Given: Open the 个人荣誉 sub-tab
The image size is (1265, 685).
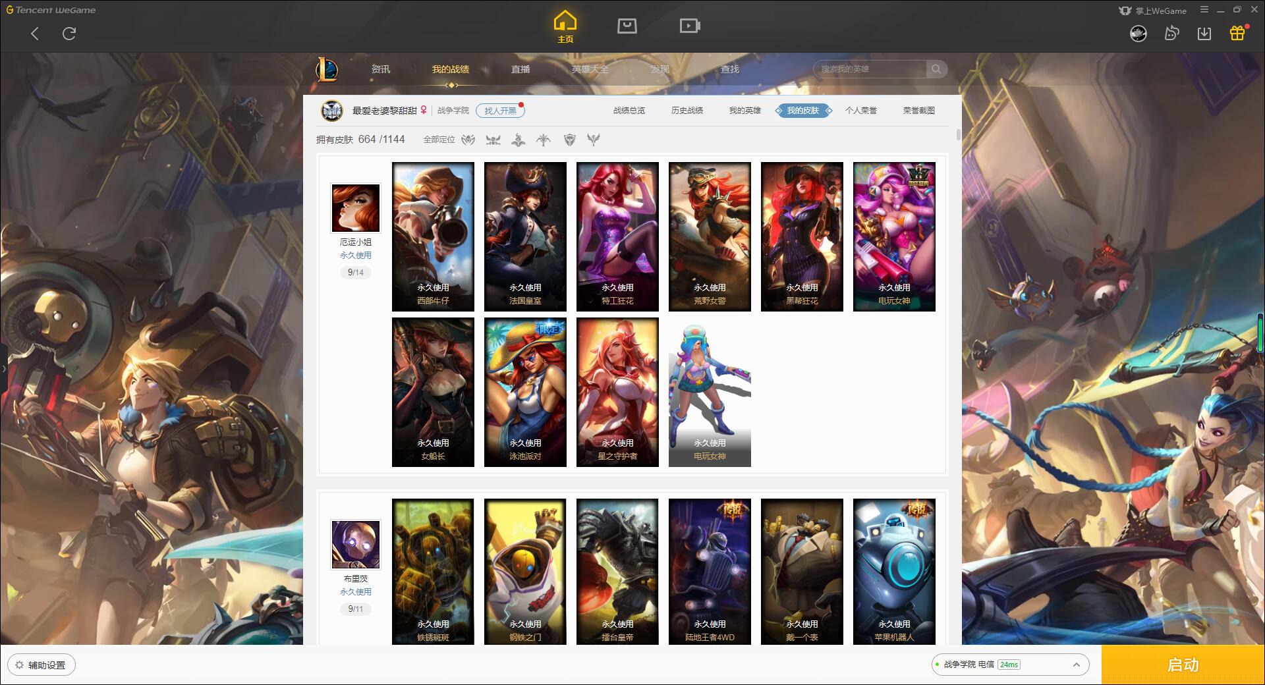Looking at the screenshot, I should point(861,111).
